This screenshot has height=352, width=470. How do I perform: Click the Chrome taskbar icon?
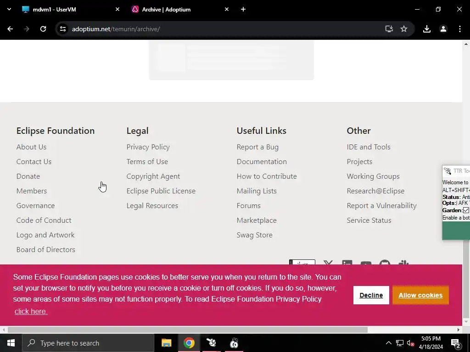pyautogui.click(x=189, y=343)
